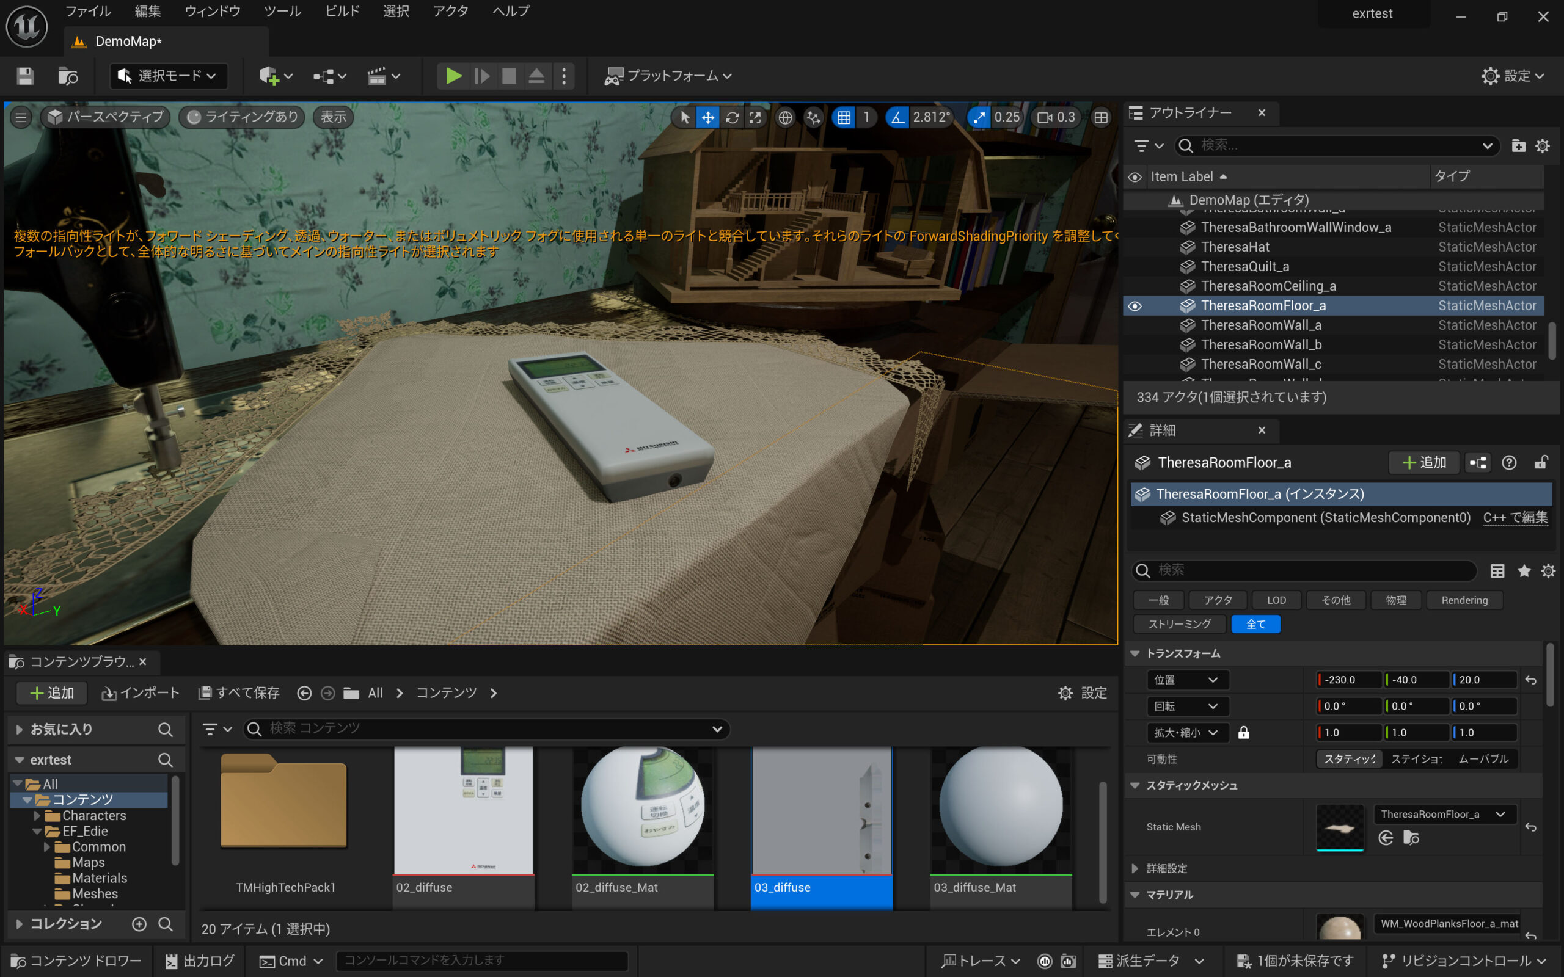Toggle grid snapping in viewport toolbar
Viewport: 1564px width, 977px height.
click(843, 117)
